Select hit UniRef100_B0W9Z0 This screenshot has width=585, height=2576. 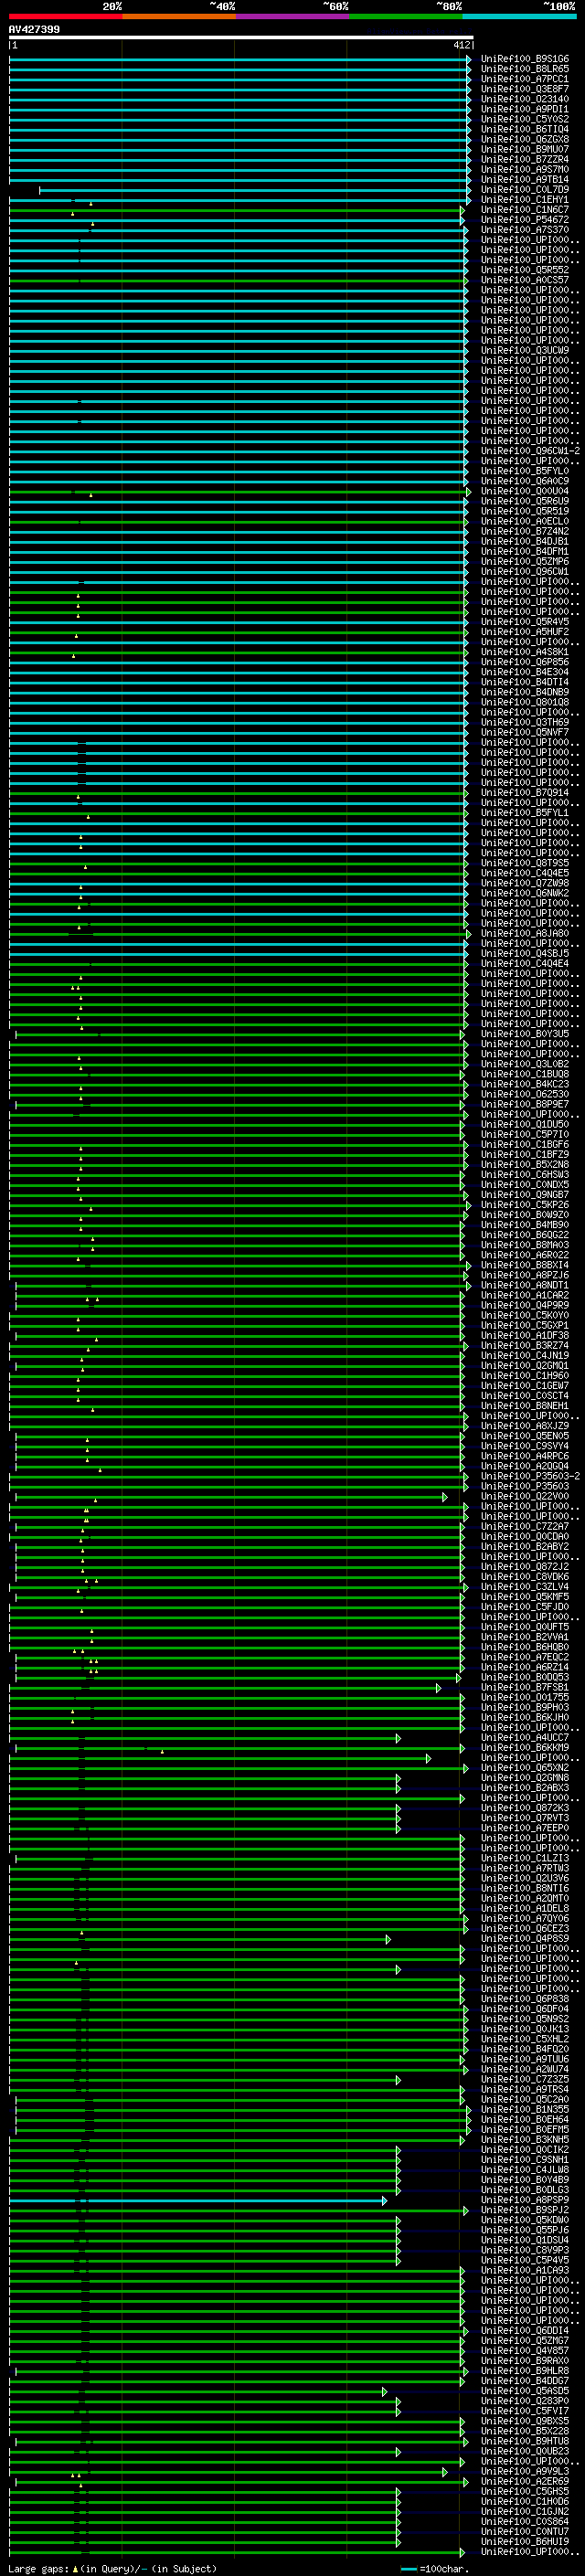(x=525, y=1215)
